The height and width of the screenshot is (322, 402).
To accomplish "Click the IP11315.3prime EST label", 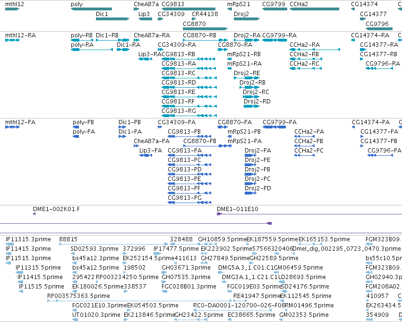I will [x=28, y=239].
